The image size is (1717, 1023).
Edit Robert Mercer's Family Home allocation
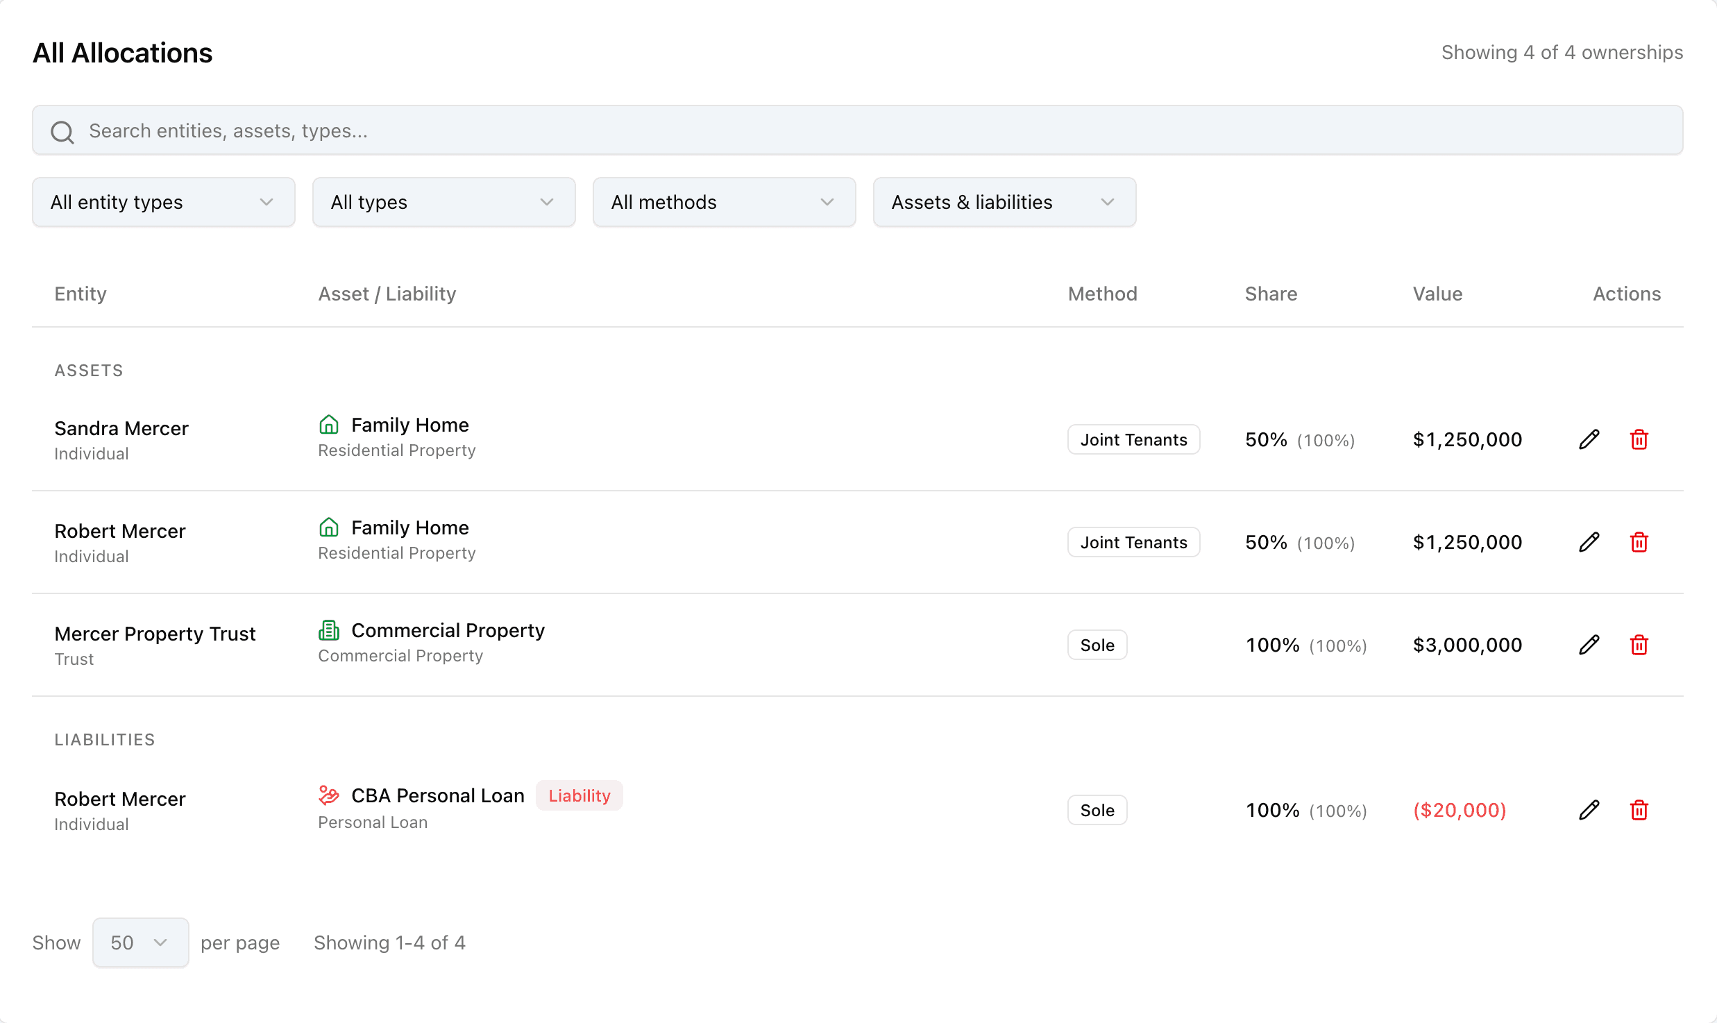point(1589,542)
